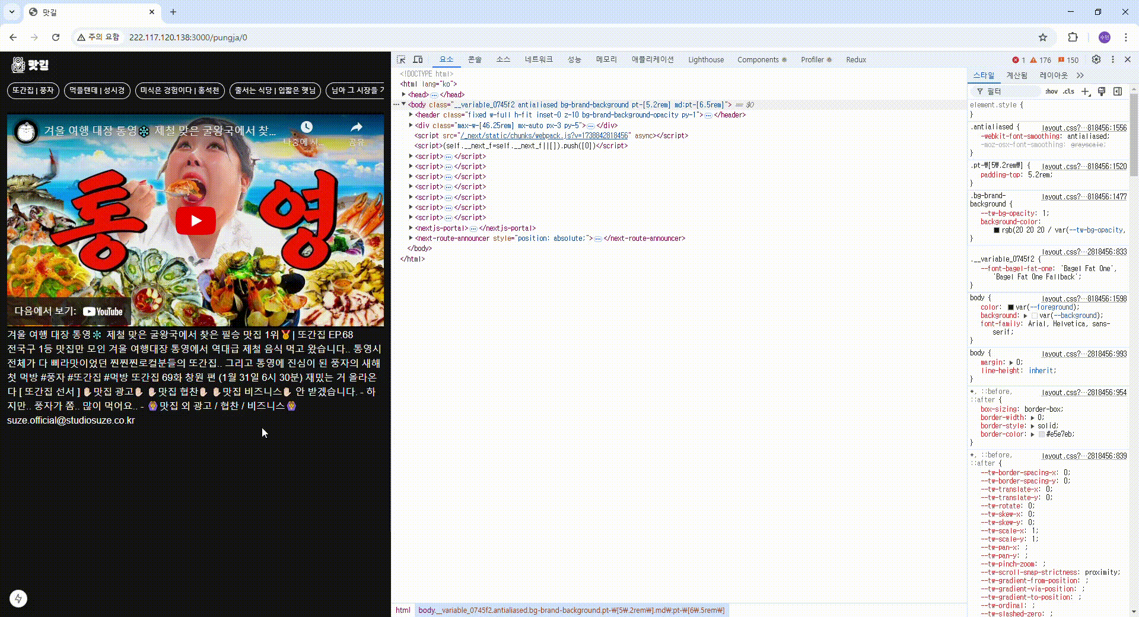Show more sidebar tabs chevron

(x=1080, y=75)
